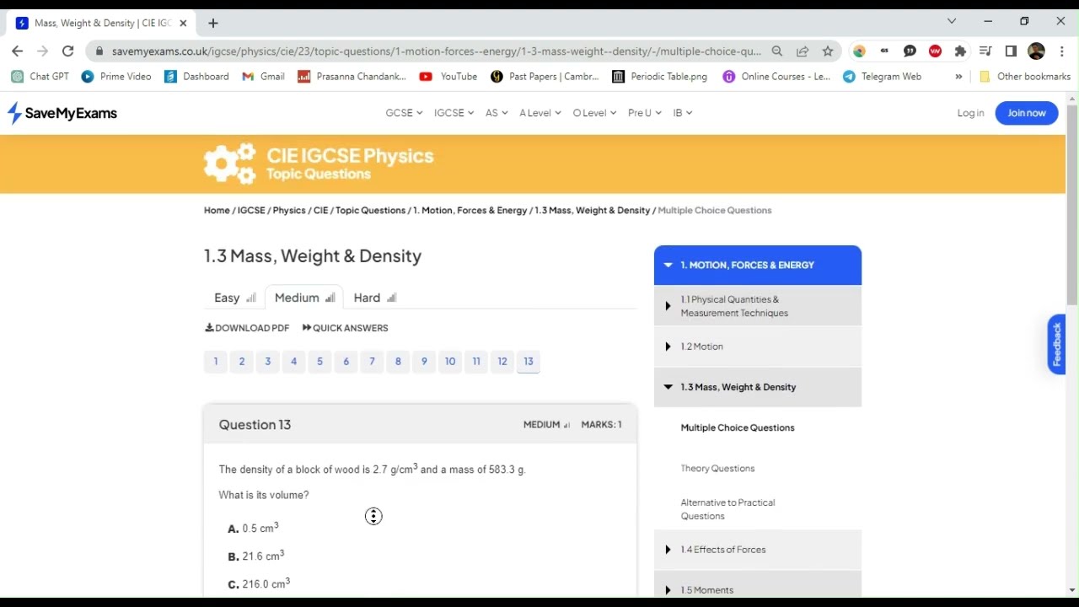Reload the page with the refresh icon
This screenshot has height=607, width=1079.
[68, 51]
